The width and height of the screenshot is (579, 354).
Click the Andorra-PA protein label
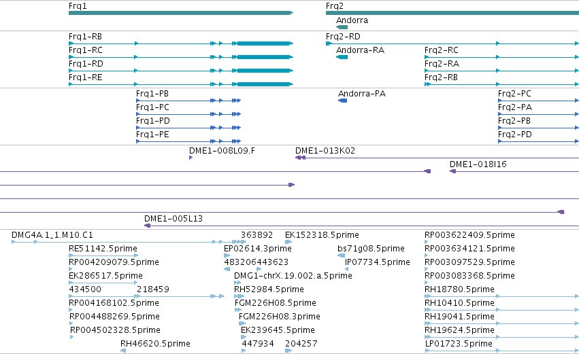pyautogui.click(x=362, y=94)
